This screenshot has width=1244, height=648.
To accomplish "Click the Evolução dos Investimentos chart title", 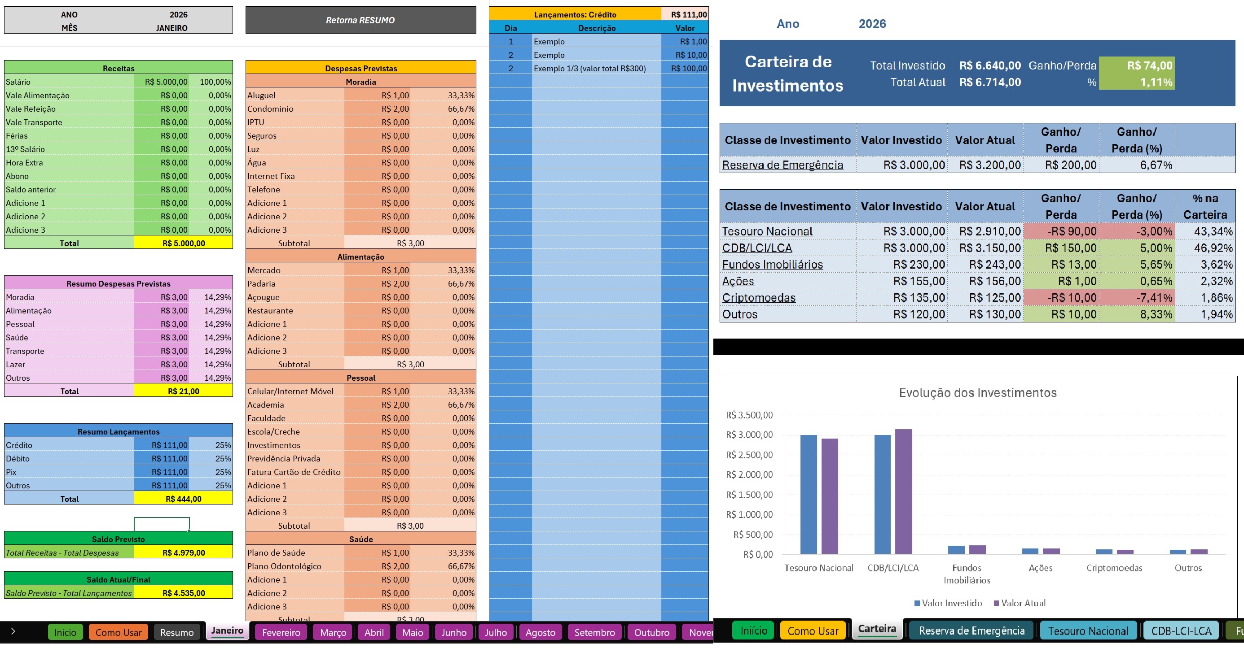I will tap(977, 393).
